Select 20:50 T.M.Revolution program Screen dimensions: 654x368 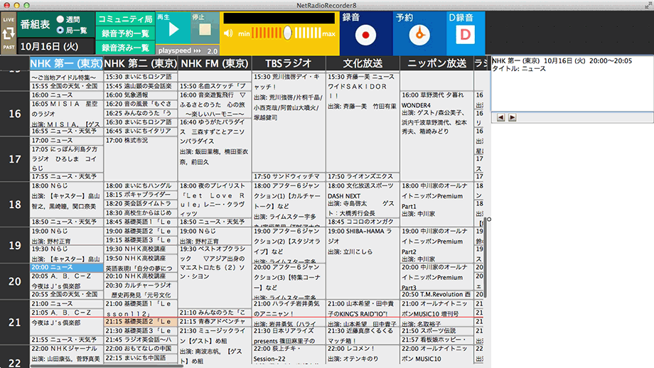[x=436, y=295]
